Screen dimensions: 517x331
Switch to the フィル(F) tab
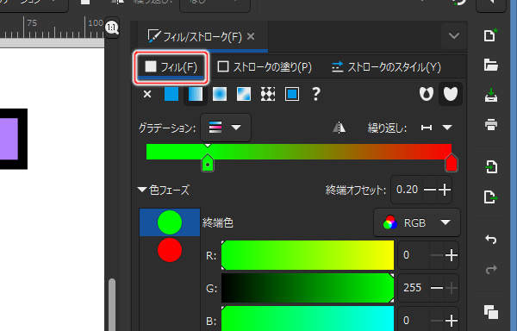tap(171, 67)
